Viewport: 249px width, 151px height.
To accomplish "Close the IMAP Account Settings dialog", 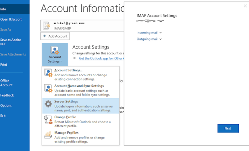I will [245, 6].
